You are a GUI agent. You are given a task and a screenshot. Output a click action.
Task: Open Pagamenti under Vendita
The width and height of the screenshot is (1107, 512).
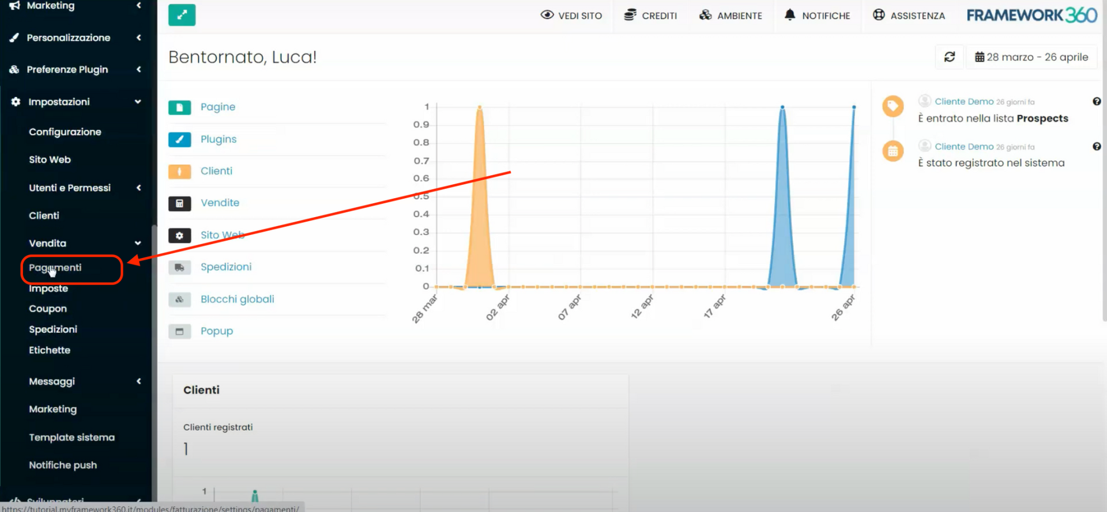[55, 268]
